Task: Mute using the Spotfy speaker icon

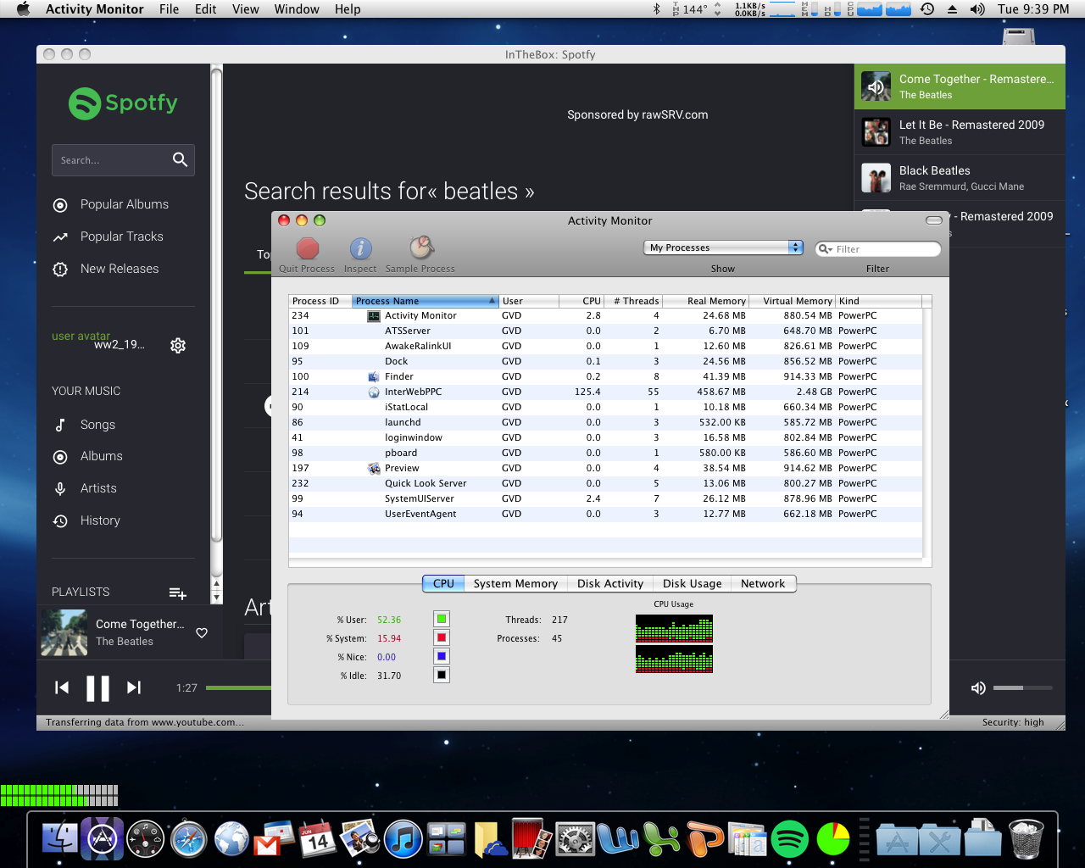Action: pyautogui.click(x=978, y=688)
